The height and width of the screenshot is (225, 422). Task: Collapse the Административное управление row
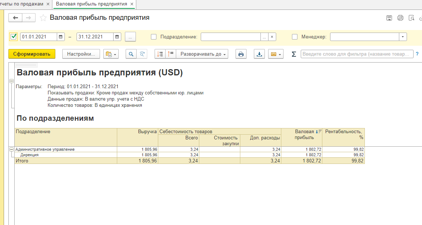pos(11,149)
